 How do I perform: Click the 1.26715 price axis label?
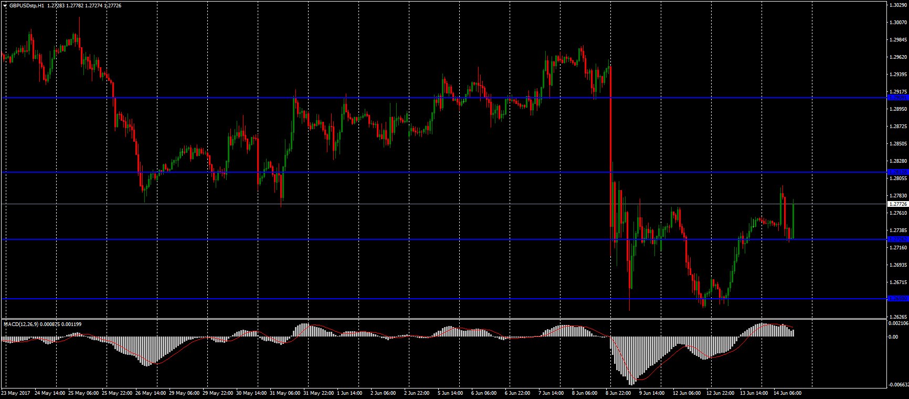[x=899, y=282]
